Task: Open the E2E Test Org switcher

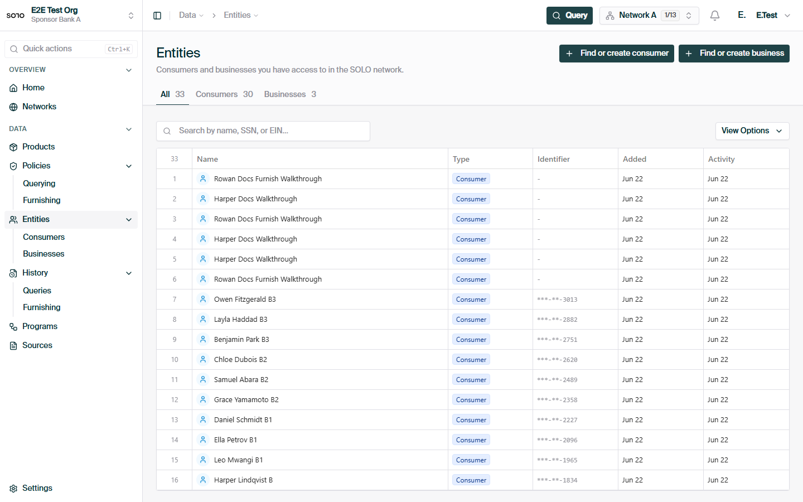Action: coord(71,15)
